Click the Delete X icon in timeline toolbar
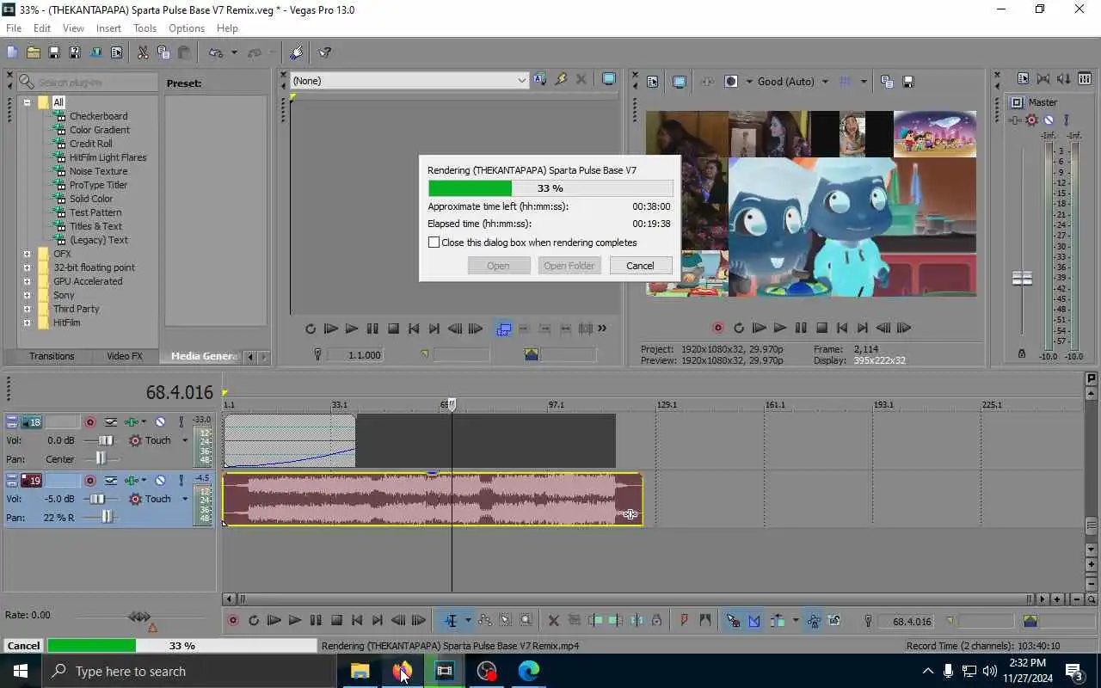 (x=553, y=620)
